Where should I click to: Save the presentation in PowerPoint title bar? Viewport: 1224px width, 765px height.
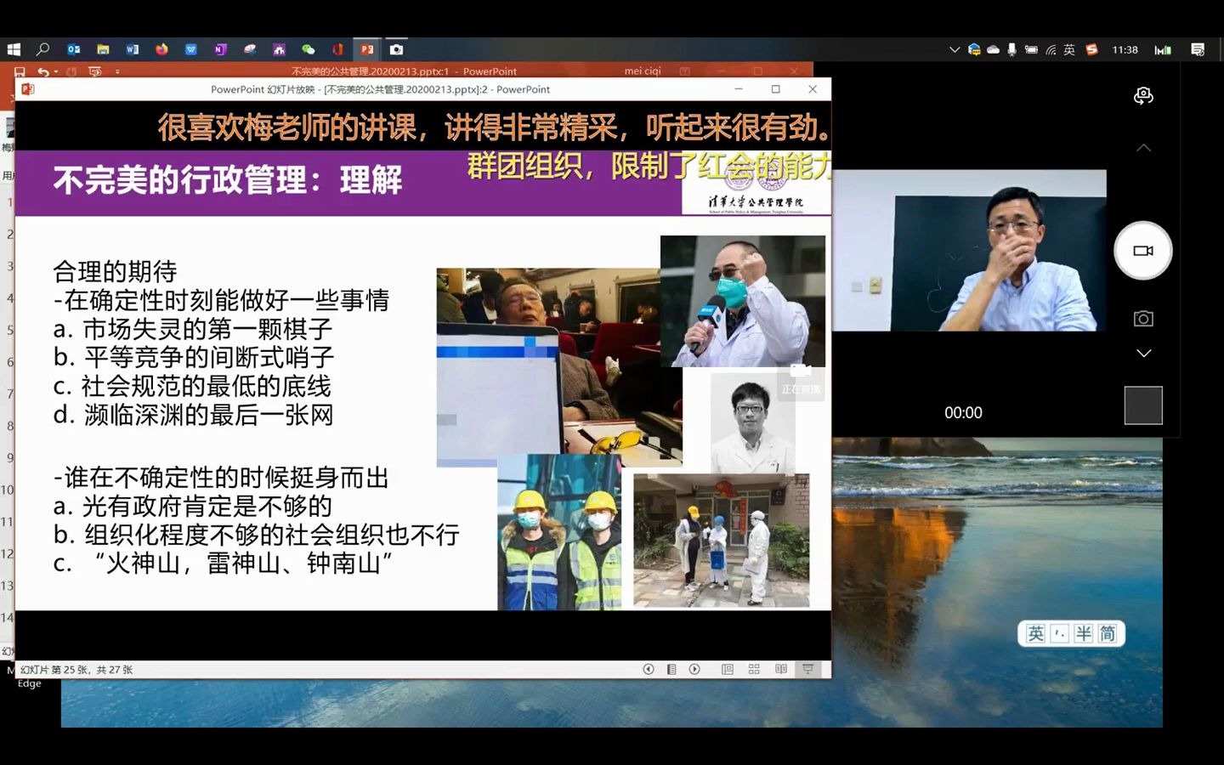pos(20,71)
